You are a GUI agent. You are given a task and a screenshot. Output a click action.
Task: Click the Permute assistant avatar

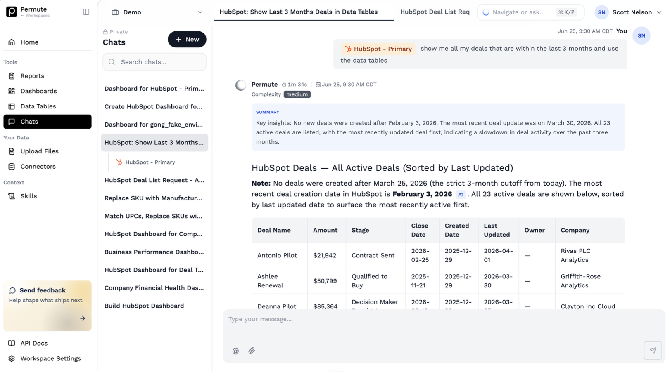(x=241, y=85)
